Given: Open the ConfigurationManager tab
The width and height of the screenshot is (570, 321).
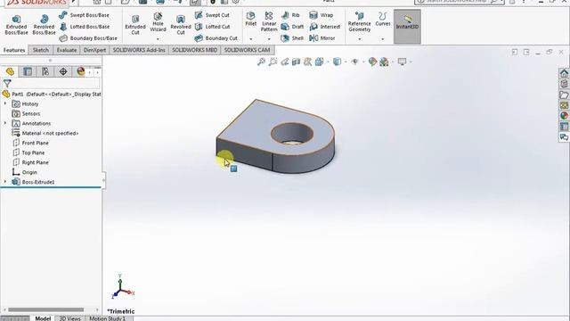Looking at the screenshot, I should pyautogui.click(x=45, y=71).
